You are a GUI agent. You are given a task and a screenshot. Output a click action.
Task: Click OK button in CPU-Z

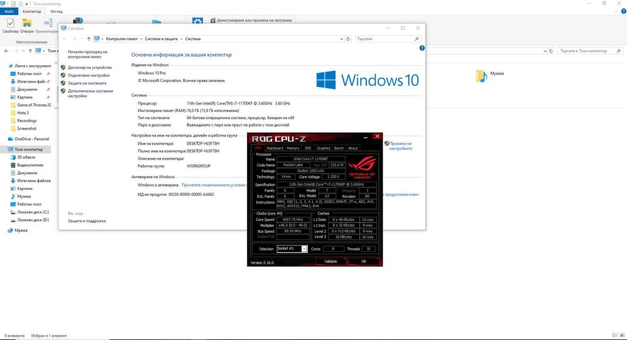364,261
